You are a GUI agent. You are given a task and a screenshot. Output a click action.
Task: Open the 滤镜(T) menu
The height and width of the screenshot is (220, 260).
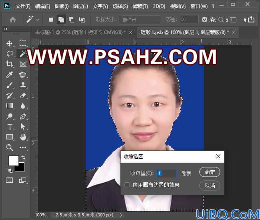coord(140,6)
